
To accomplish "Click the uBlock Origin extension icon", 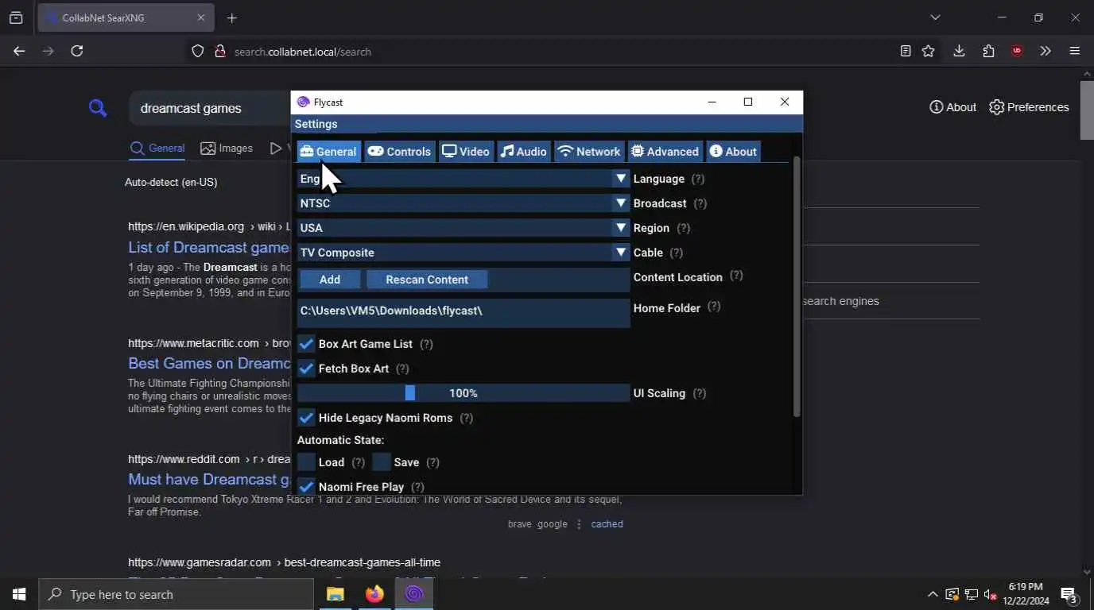I will coord(1017,51).
